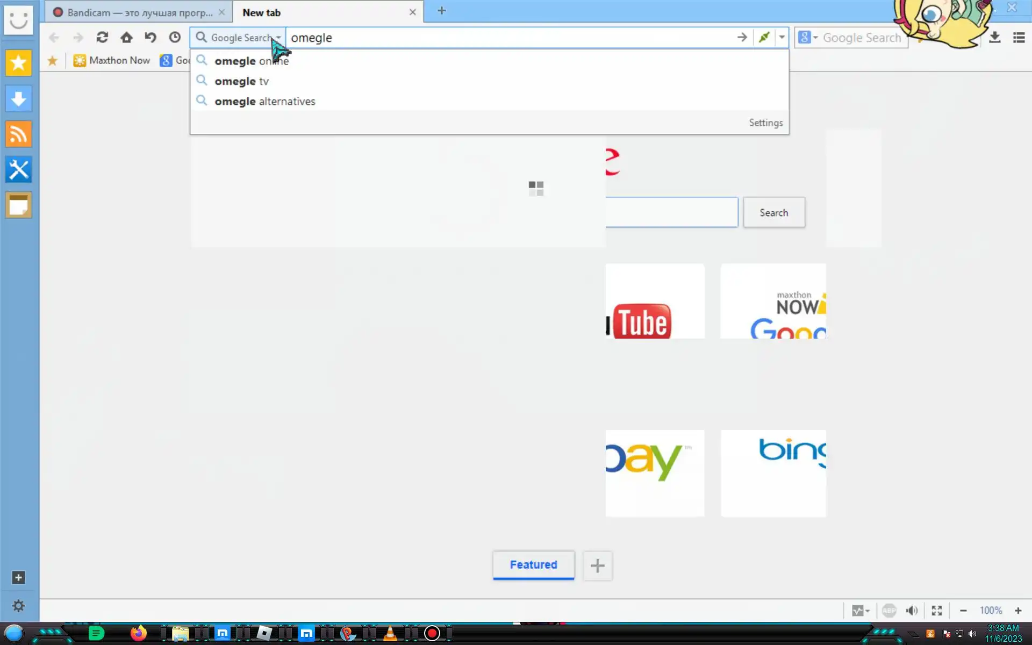The width and height of the screenshot is (1032, 645).
Task: Click the Search button
Action: point(773,213)
